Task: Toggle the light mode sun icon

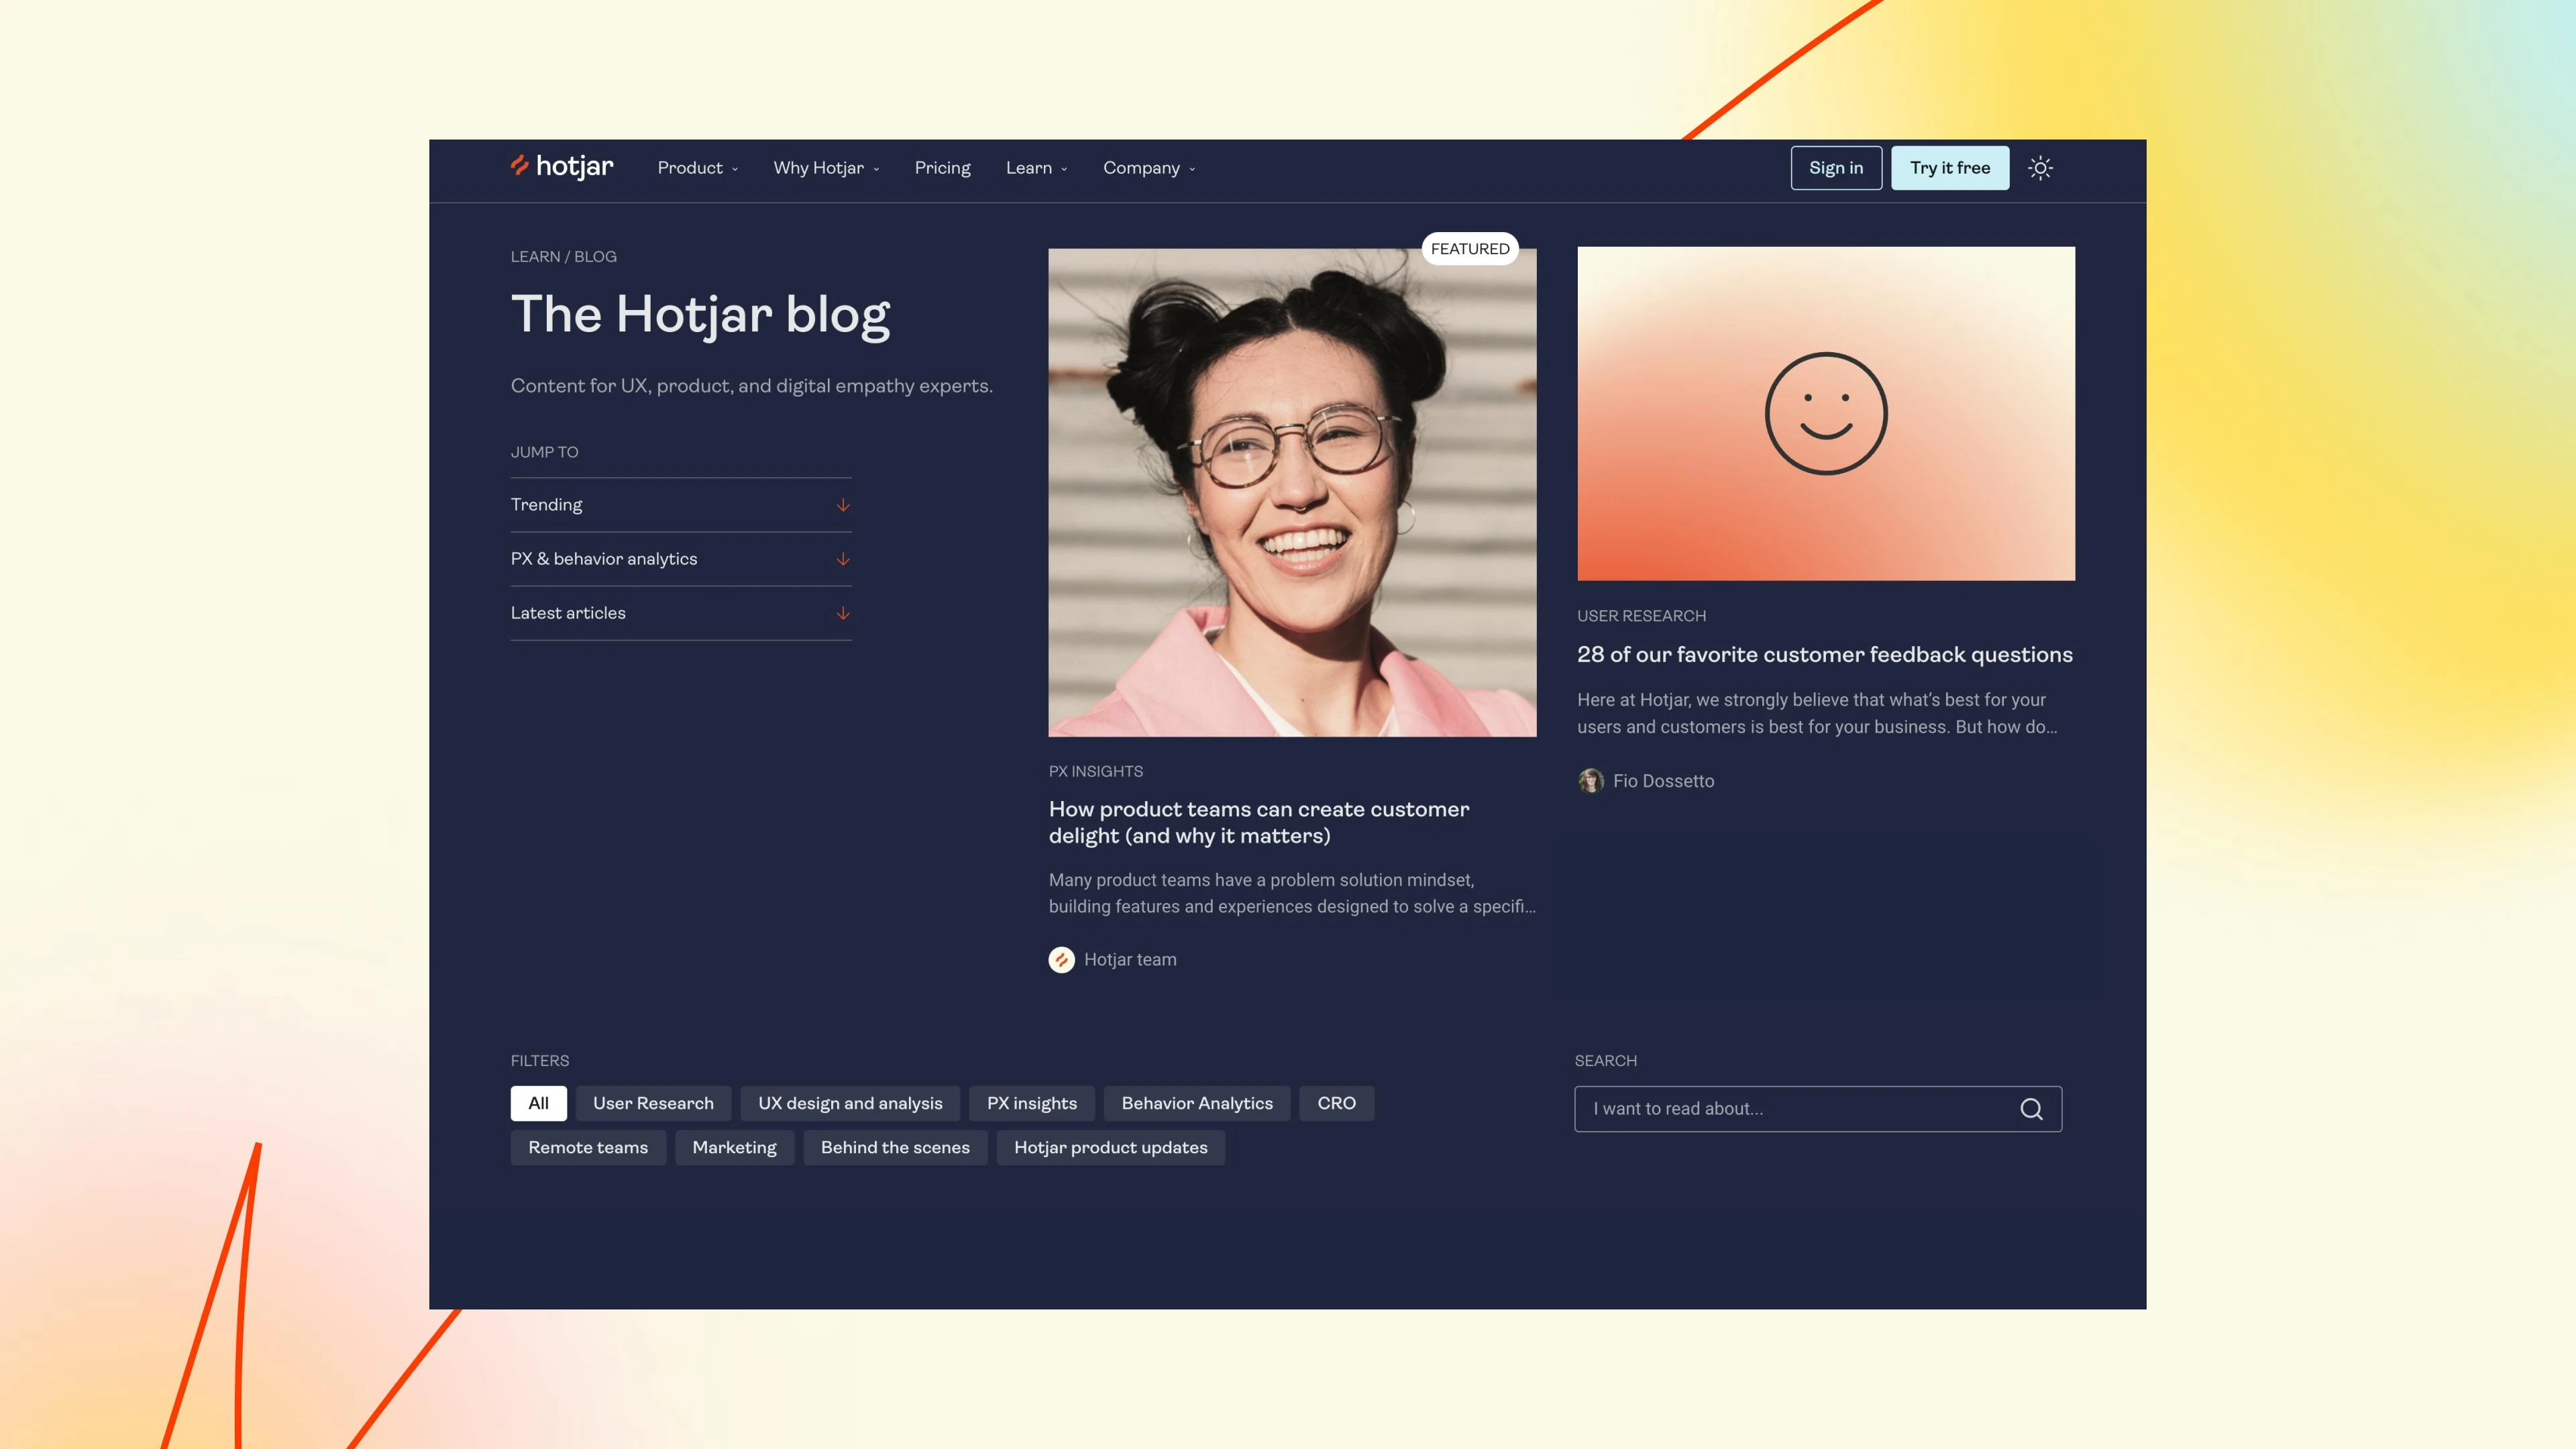Action: 2040,168
